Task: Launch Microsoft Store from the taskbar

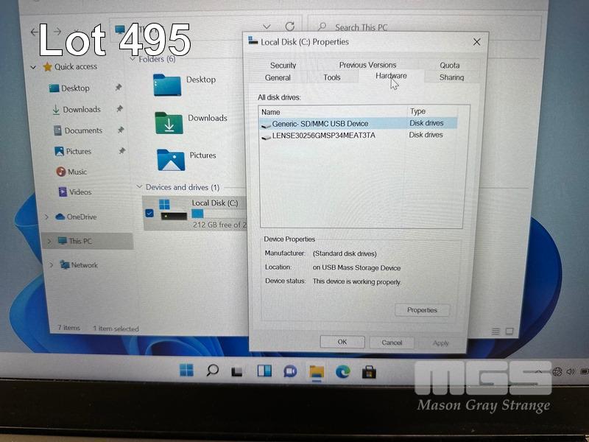Action: point(369,371)
